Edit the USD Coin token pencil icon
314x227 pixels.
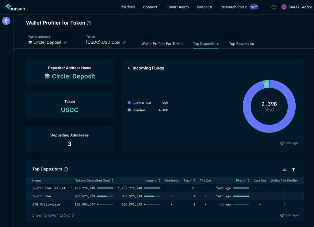[124, 42]
